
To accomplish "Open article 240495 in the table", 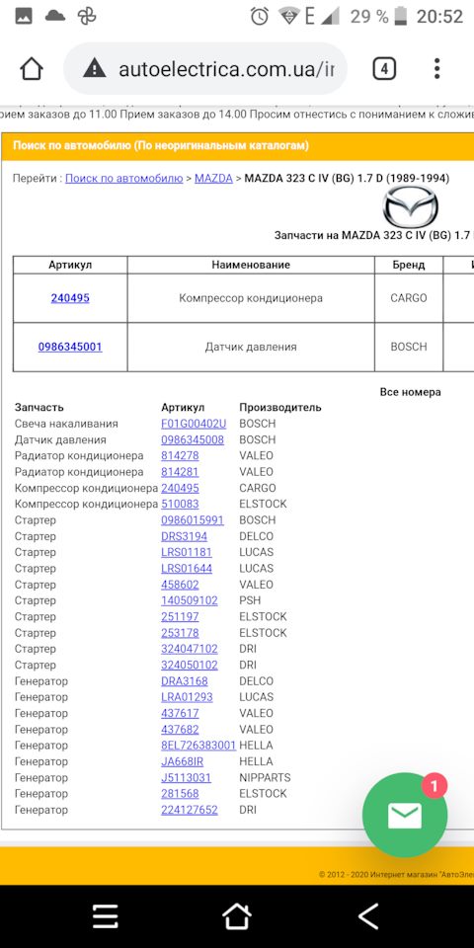I will pyautogui.click(x=70, y=298).
